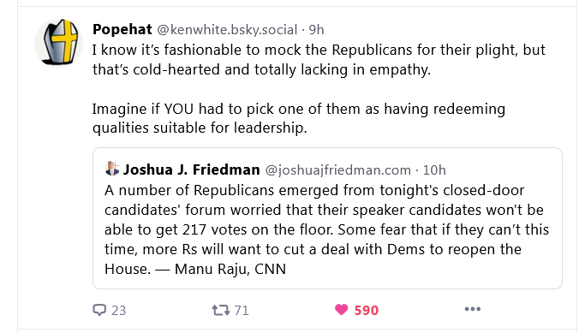This screenshot has width=579, height=333.
Task: Open the three-dot more options menu
Action: (x=473, y=309)
